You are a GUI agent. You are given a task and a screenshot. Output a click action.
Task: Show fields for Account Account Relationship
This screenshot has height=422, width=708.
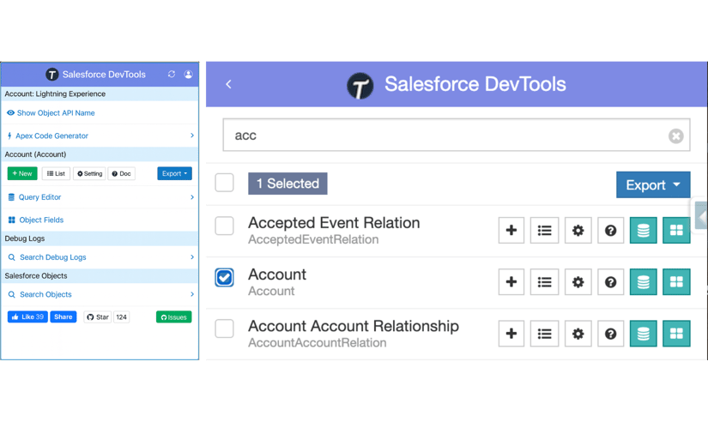[x=676, y=334]
